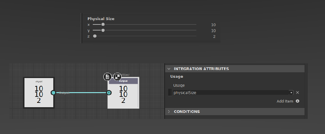
Task: Click the checkerboard badge icon on output node
Action: tap(117, 77)
